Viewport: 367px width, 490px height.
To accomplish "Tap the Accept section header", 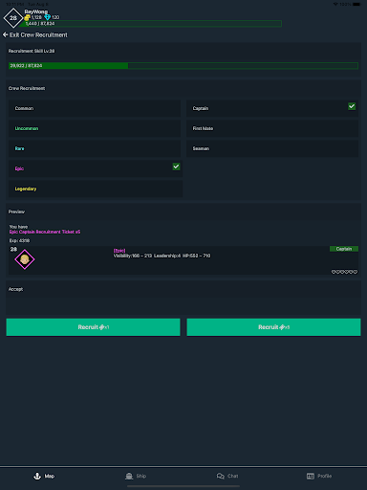I will [15, 289].
